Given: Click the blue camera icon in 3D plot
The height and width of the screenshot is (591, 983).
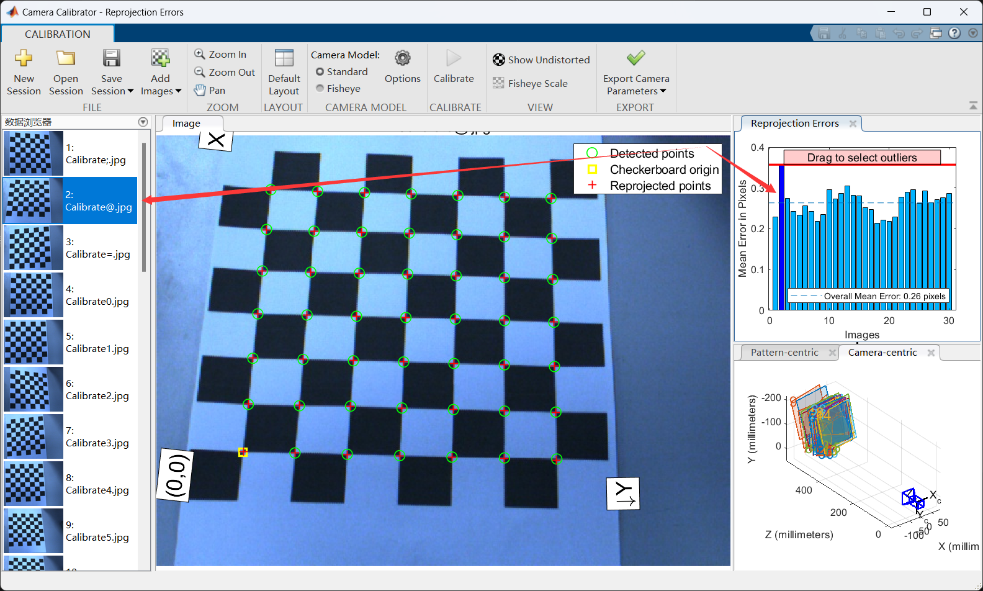Looking at the screenshot, I should tap(912, 499).
